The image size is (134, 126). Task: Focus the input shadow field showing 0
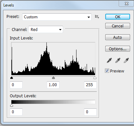[x=16, y=85]
